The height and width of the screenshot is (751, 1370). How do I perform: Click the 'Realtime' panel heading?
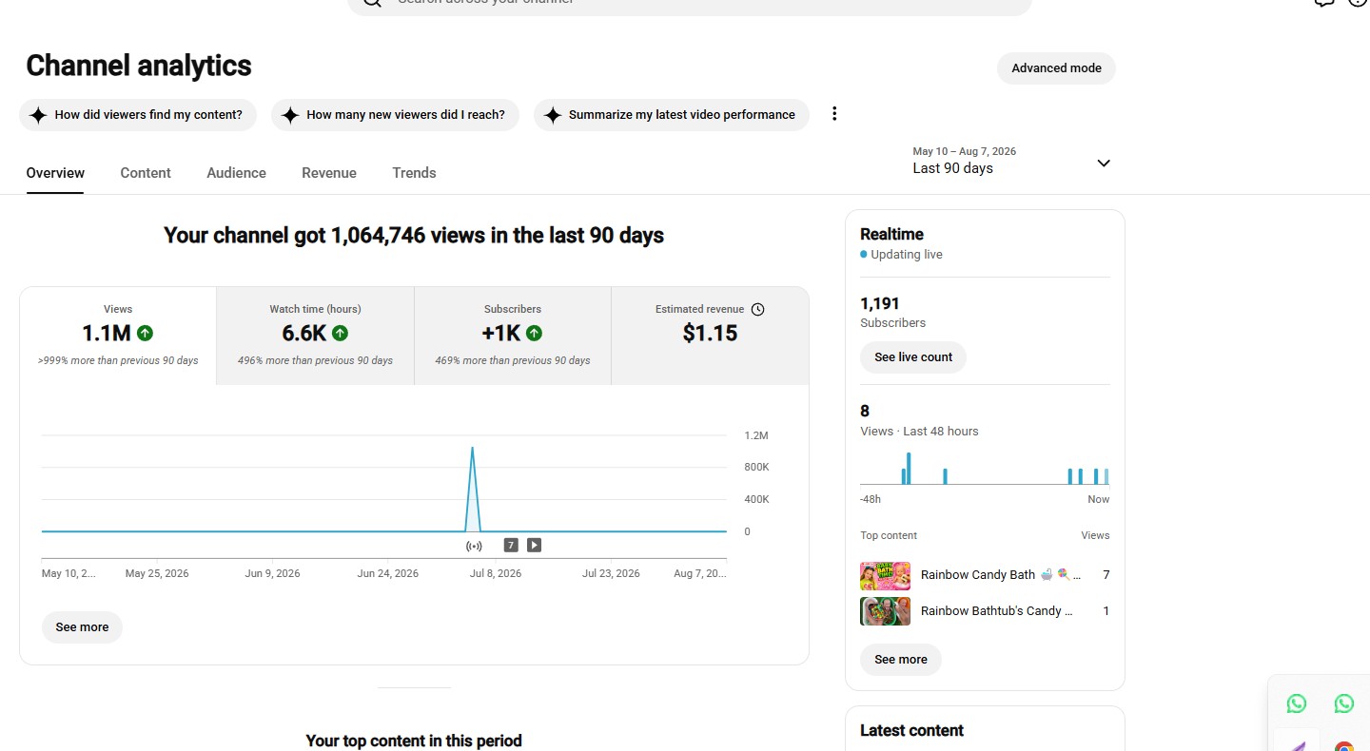click(x=891, y=235)
